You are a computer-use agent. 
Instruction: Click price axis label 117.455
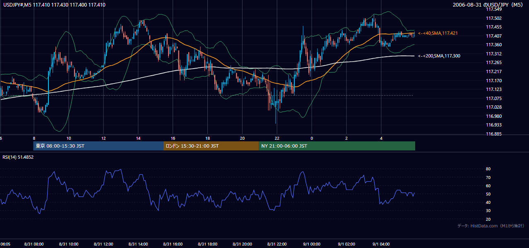[493, 27]
